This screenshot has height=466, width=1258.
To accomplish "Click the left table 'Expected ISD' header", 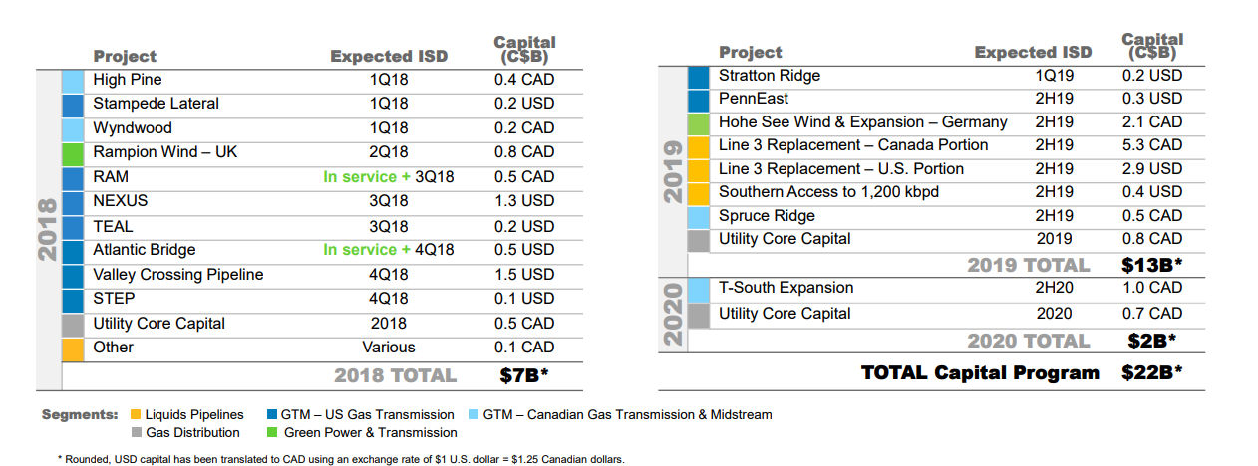I will pos(389,57).
